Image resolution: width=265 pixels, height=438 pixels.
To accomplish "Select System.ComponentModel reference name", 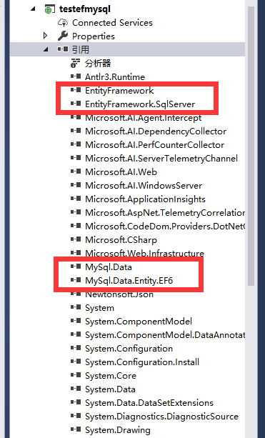I will click(x=139, y=322).
